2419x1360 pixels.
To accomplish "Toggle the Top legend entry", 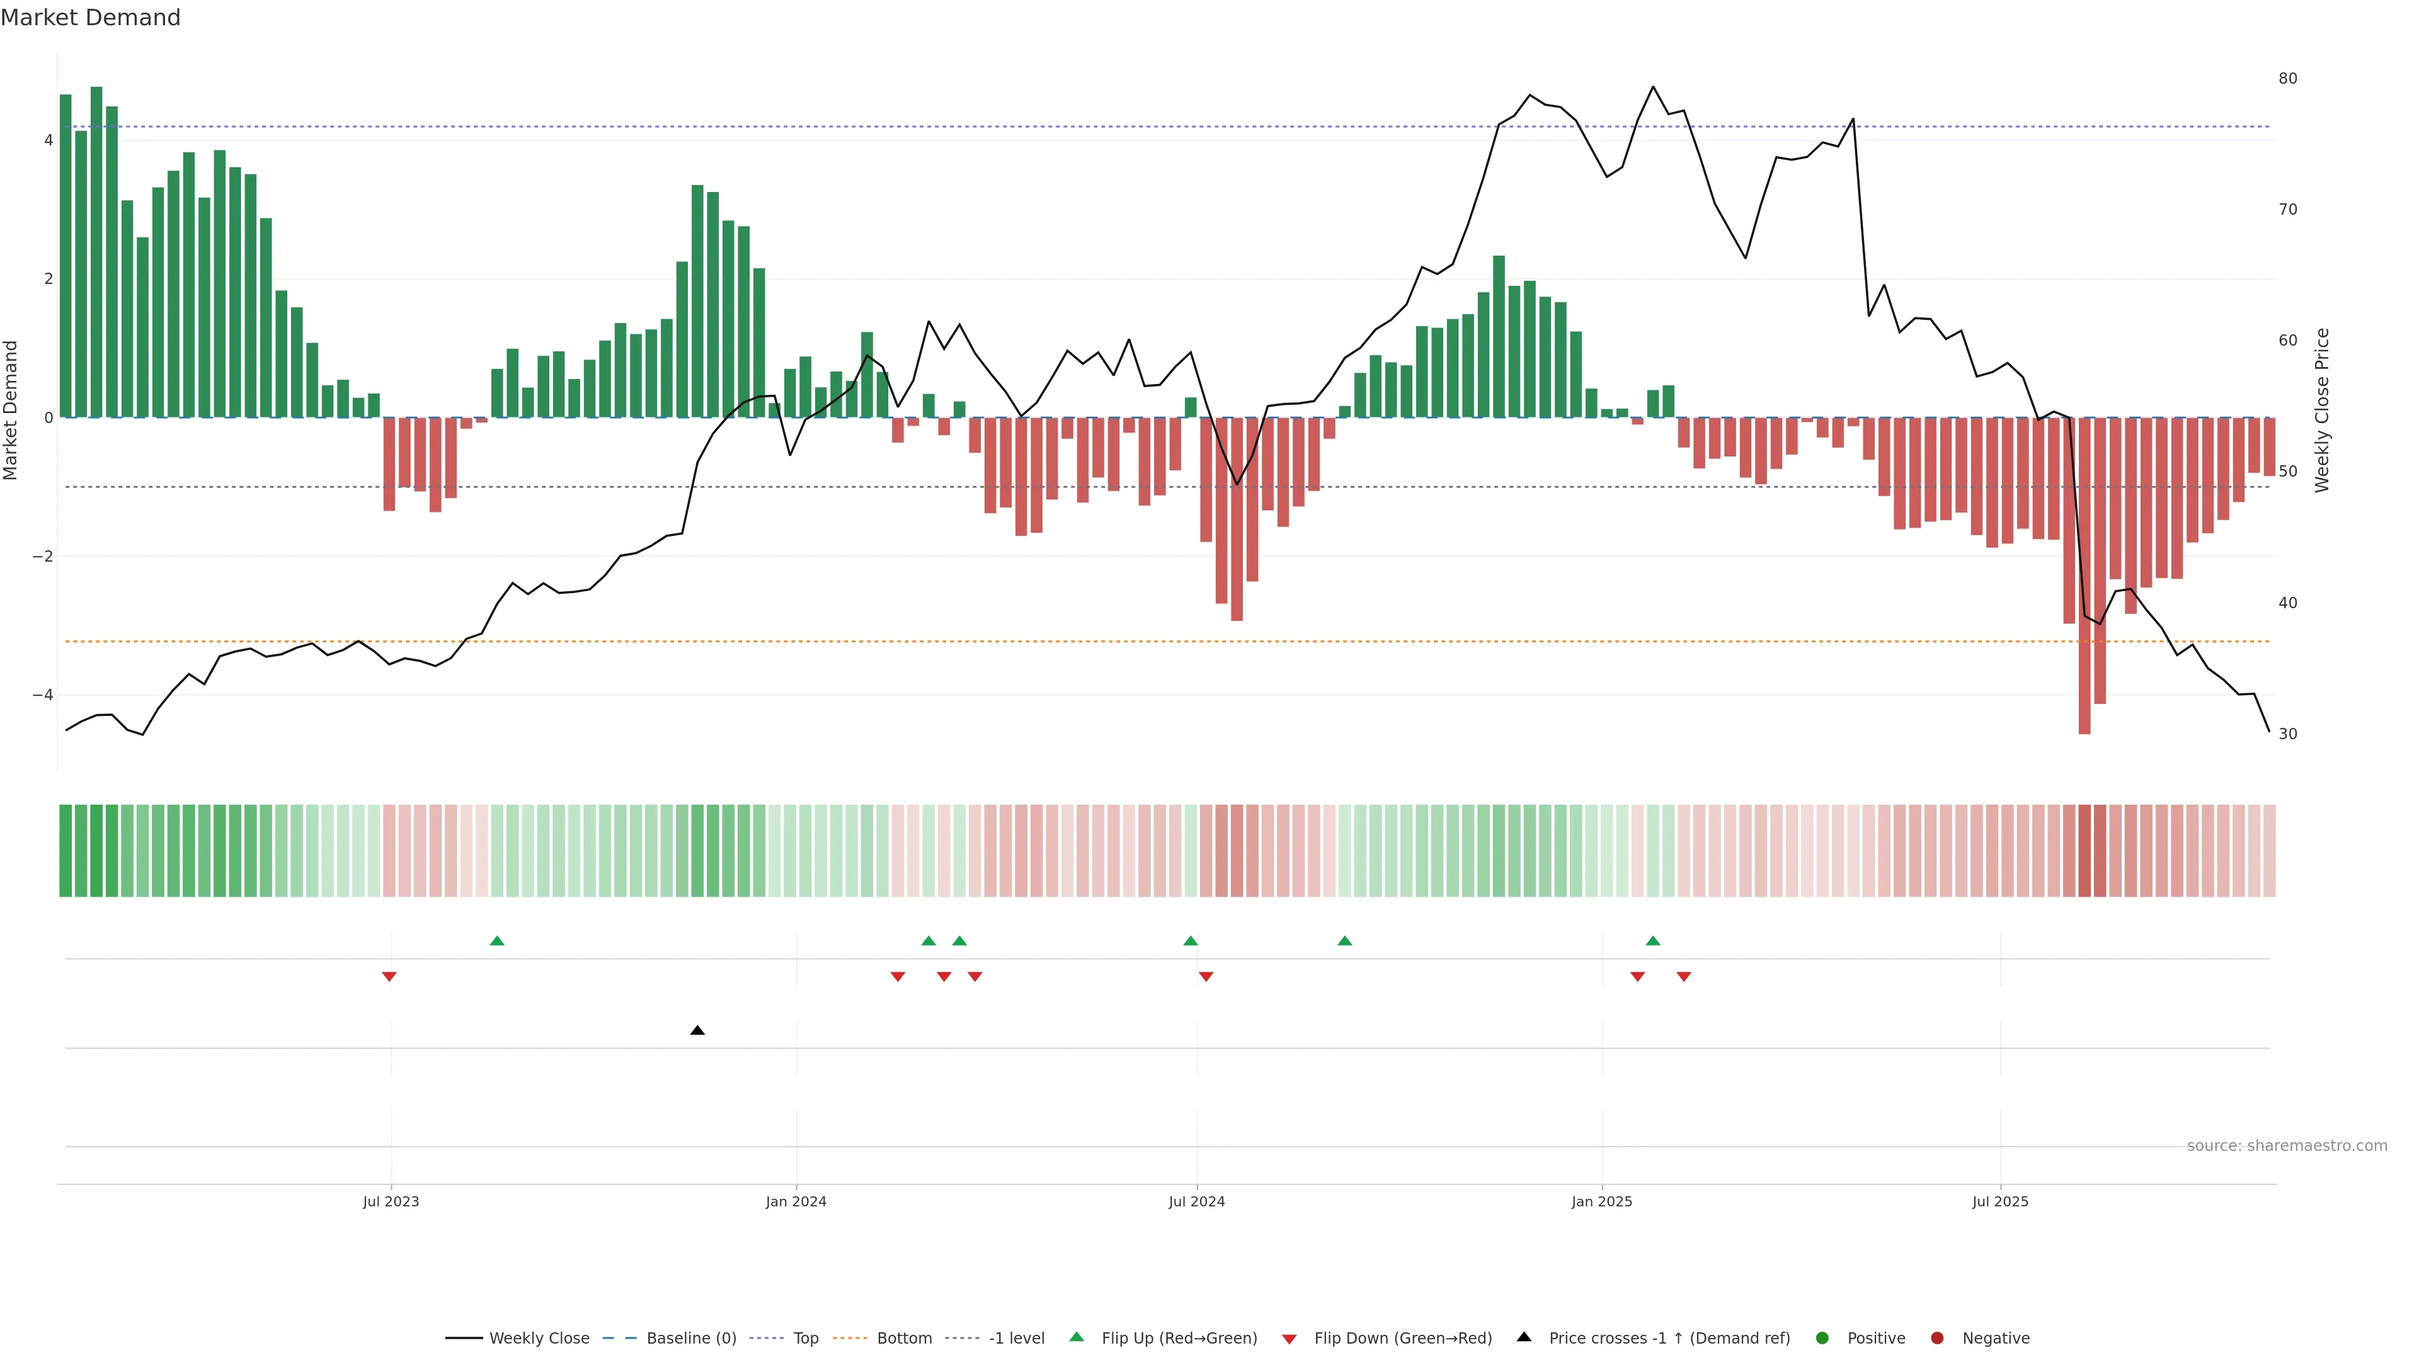I will tap(805, 1339).
